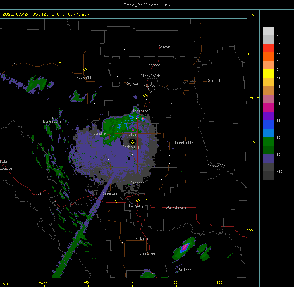Select the red 65-60 dBZ legend swatch
The image size is (294, 287).
(x=268, y=48)
